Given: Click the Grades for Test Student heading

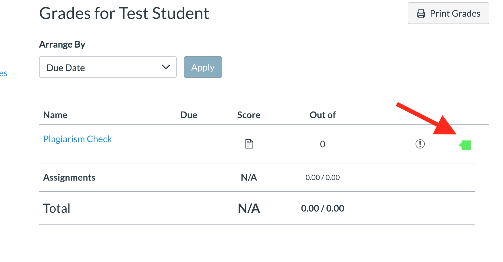Looking at the screenshot, I should click(x=124, y=13).
